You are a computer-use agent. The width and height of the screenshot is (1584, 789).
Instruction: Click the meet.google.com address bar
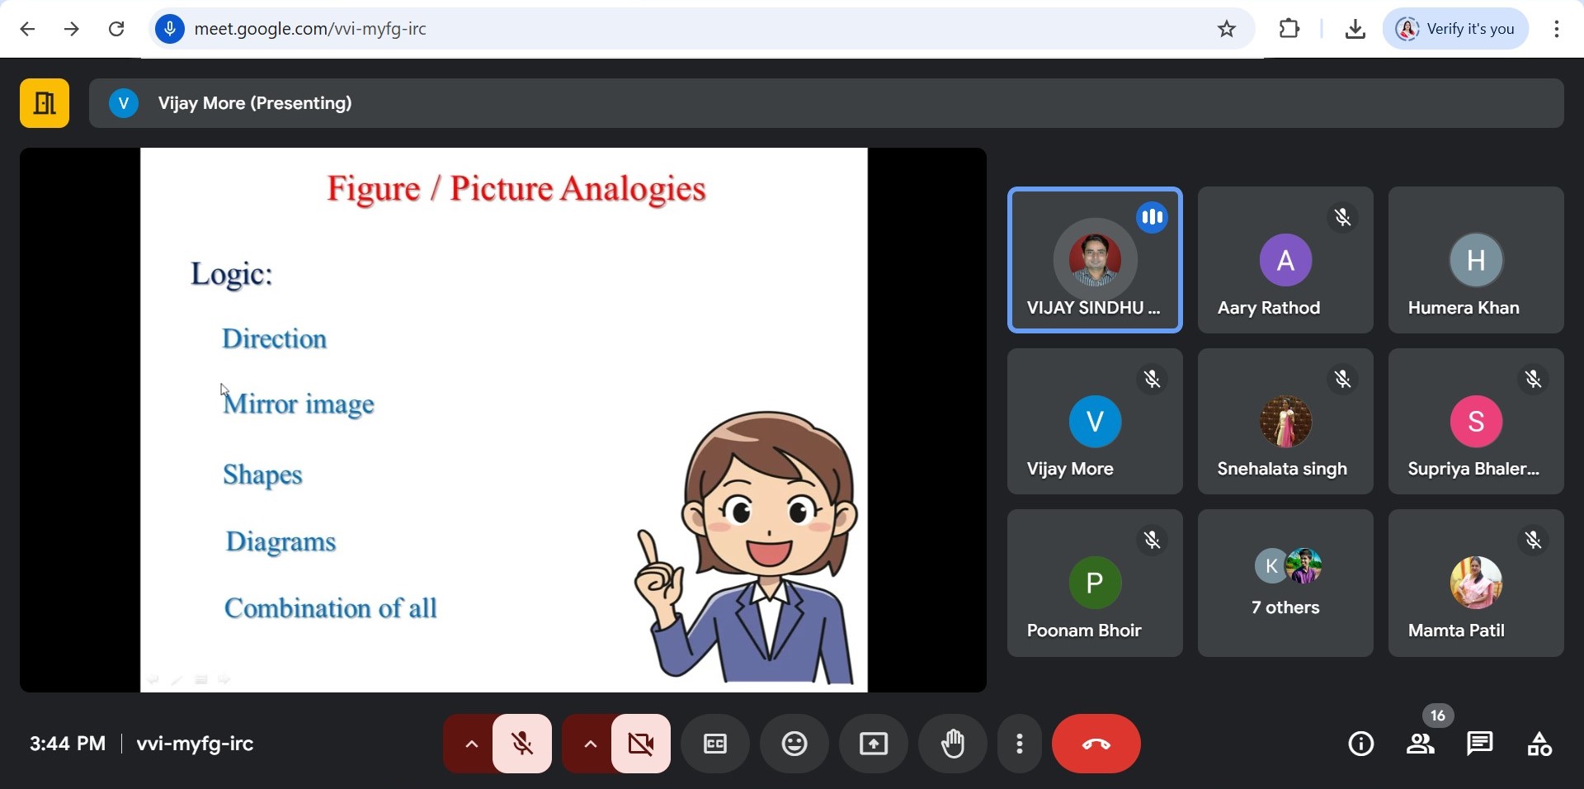660,29
